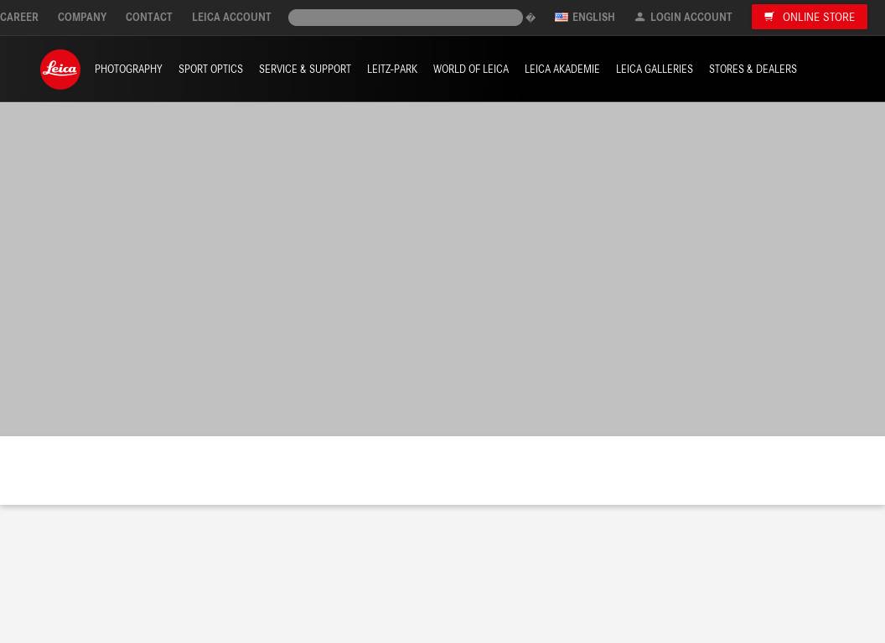This screenshot has width=885, height=643.
Task: Navigate to Stores & Dealers
Action: pyautogui.click(x=753, y=69)
